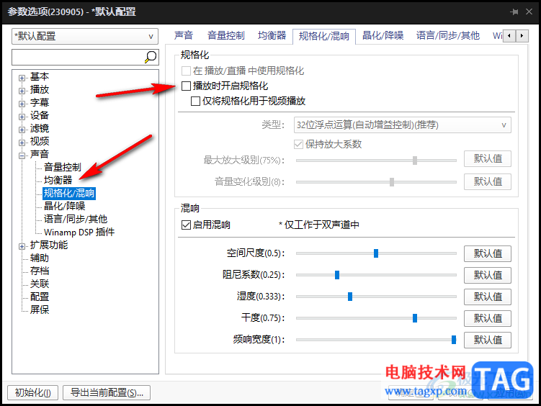Click the 湿度 slider handle

click(x=350, y=297)
